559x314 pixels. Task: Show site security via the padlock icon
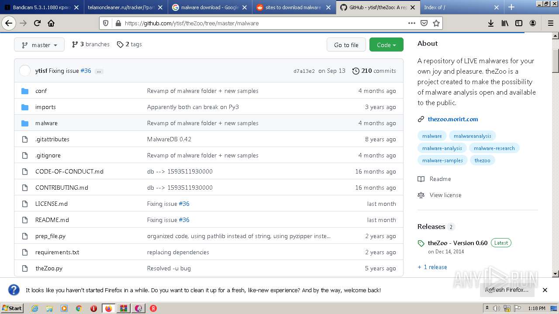[118, 23]
